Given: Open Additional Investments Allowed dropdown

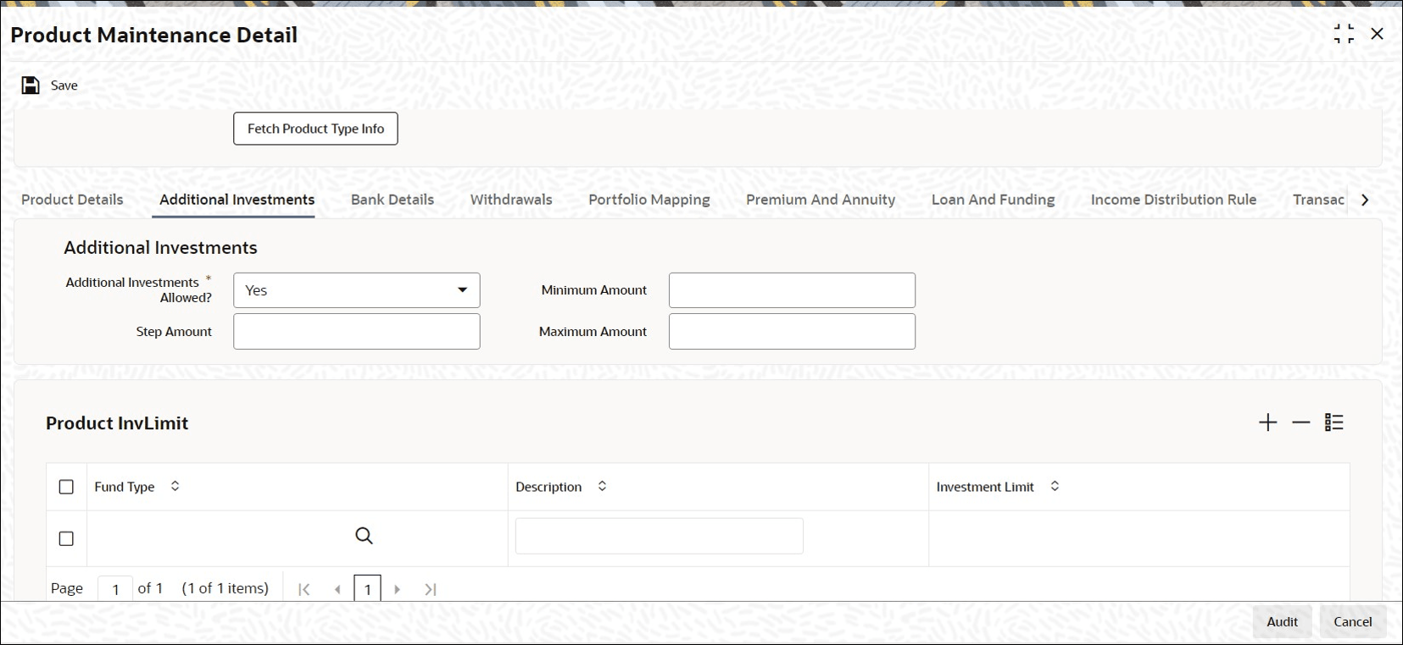Looking at the screenshot, I should pyautogui.click(x=357, y=290).
